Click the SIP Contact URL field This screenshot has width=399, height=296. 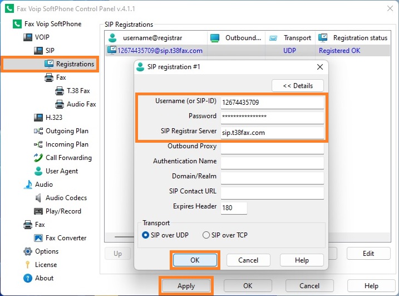coord(272,193)
